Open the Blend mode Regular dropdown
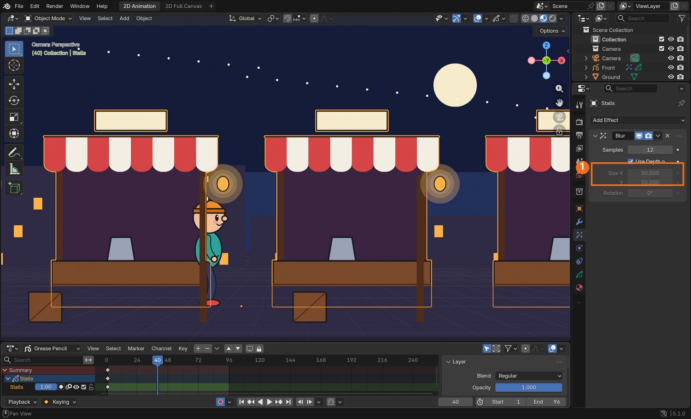691x419 pixels. coord(529,376)
